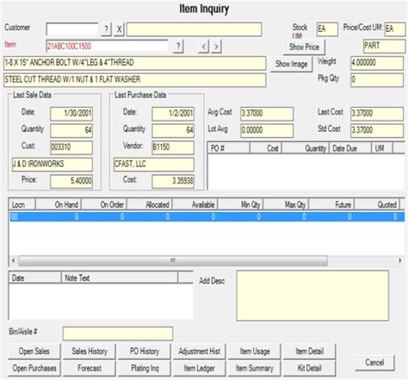Click the CFAST, LLC vendor name
408x380 pixels.
[154, 165]
